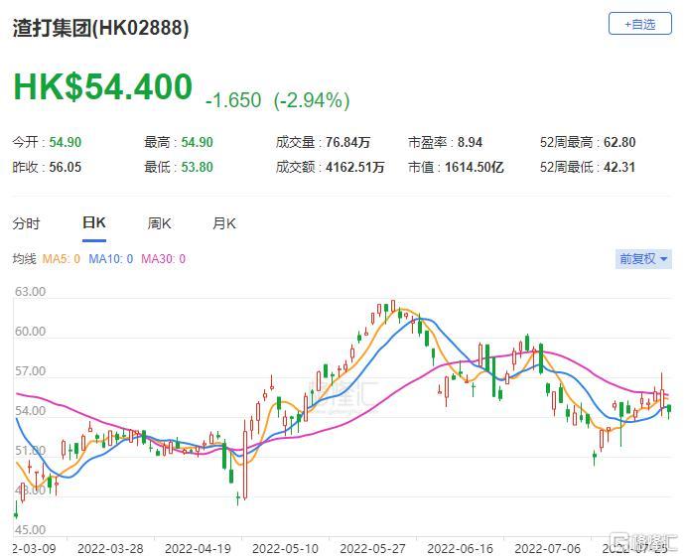Click the 2022-05-27 date label
This screenshot has width=684, height=559.
[372, 548]
